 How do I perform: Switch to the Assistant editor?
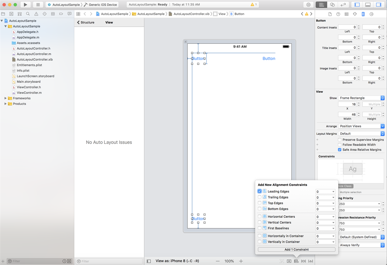point(333,5)
